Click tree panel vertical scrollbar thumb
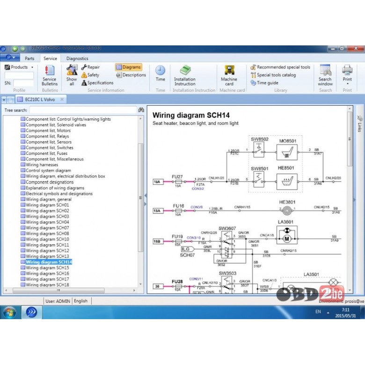Screen dimensions: 365x365 (x=140, y=197)
